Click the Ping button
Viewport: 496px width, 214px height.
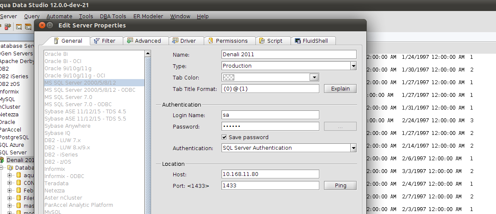tap(340, 185)
